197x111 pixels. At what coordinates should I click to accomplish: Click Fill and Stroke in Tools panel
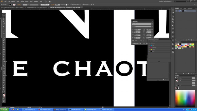tap(4, 94)
